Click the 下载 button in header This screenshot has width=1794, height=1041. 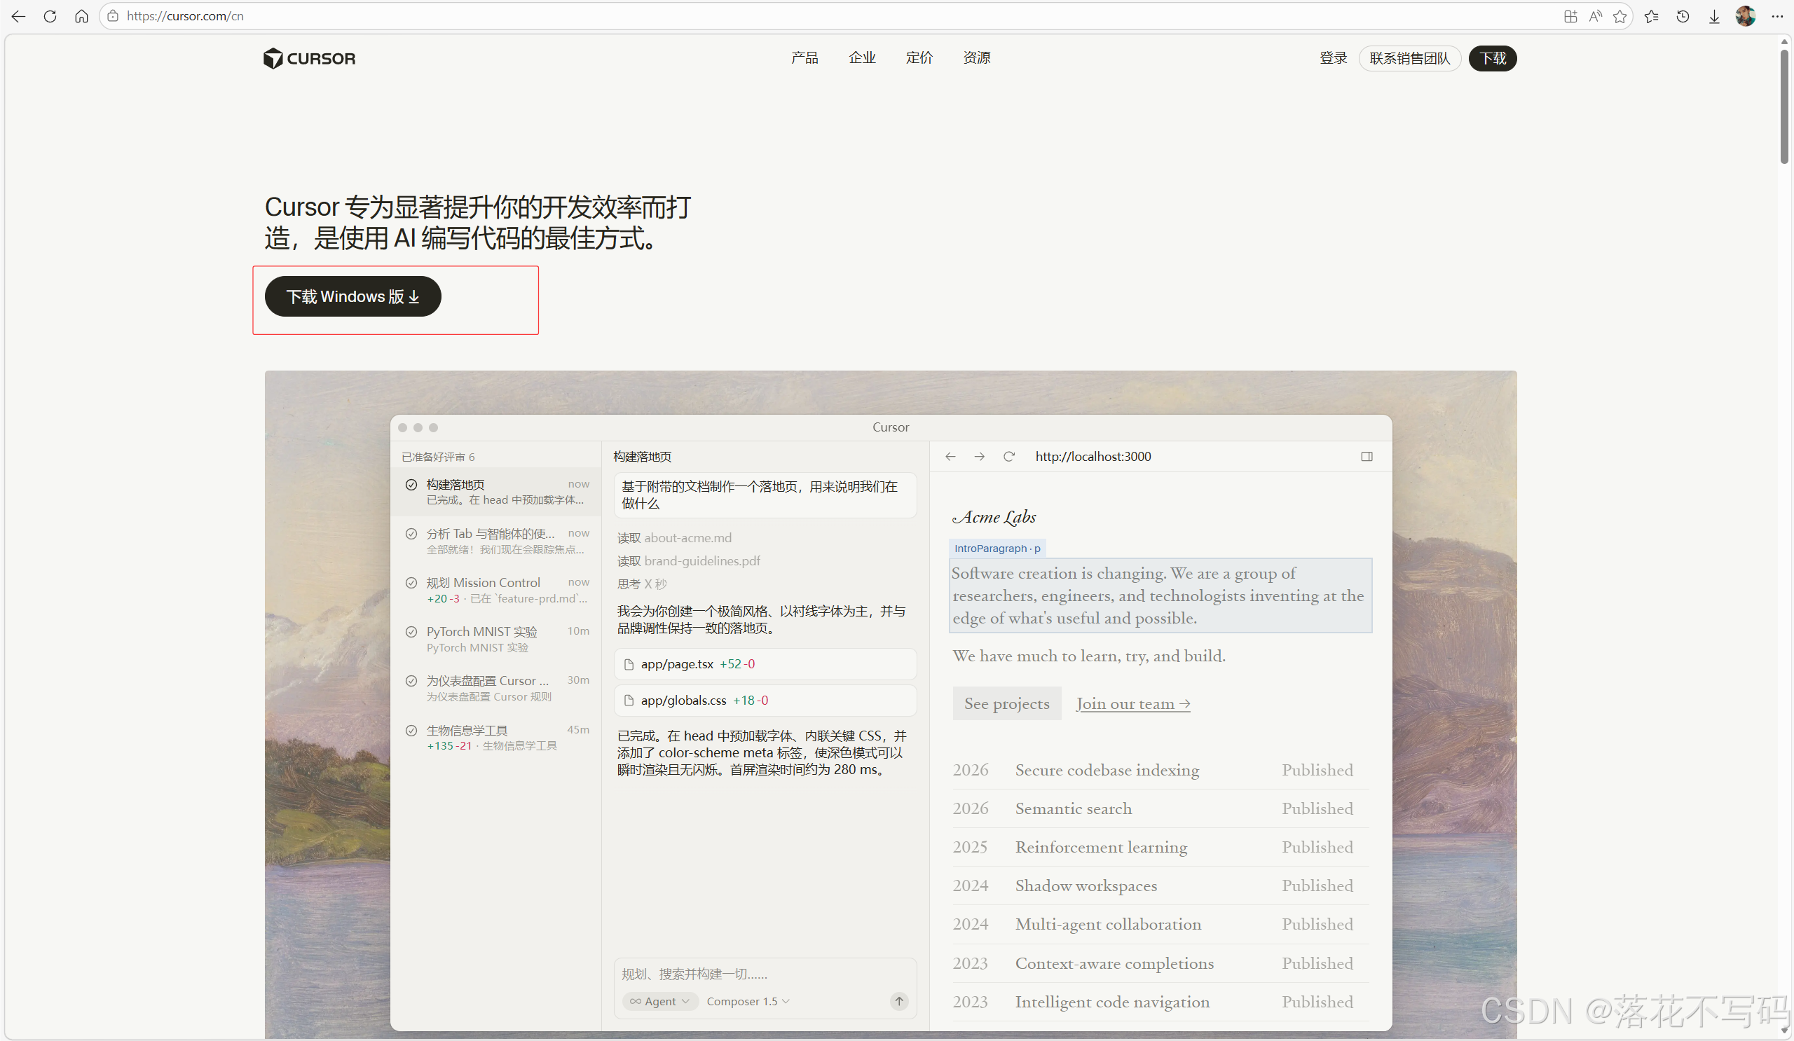point(1492,58)
